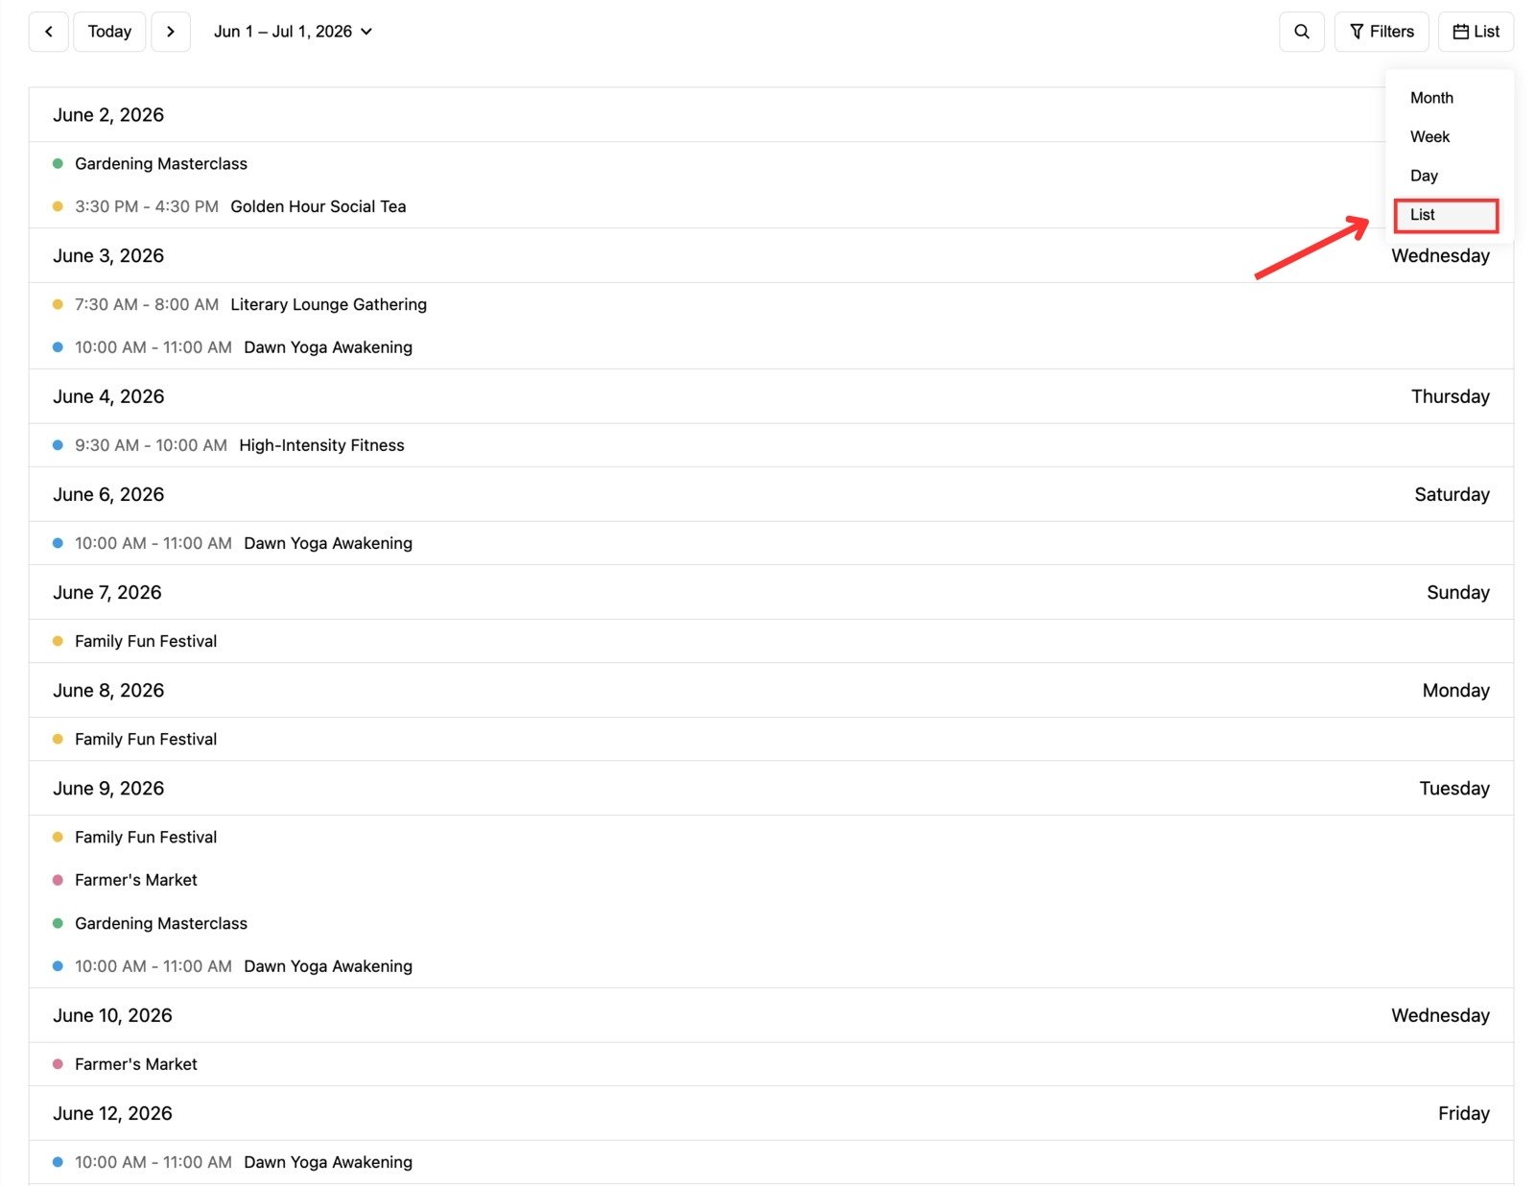
Task: Expand the Jun 1 – Jul 1, 2026 picker
Action: pos(293,32)
